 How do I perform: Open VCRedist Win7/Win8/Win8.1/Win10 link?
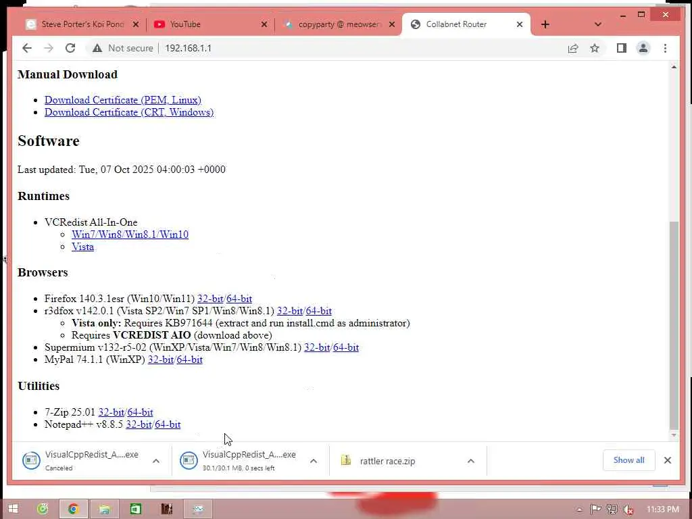pos(130,234)
